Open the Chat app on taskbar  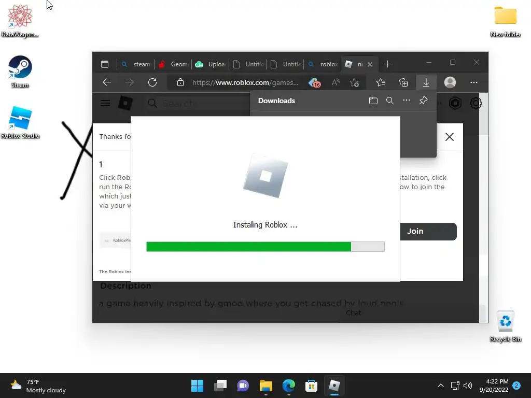(x=243, y=386)
